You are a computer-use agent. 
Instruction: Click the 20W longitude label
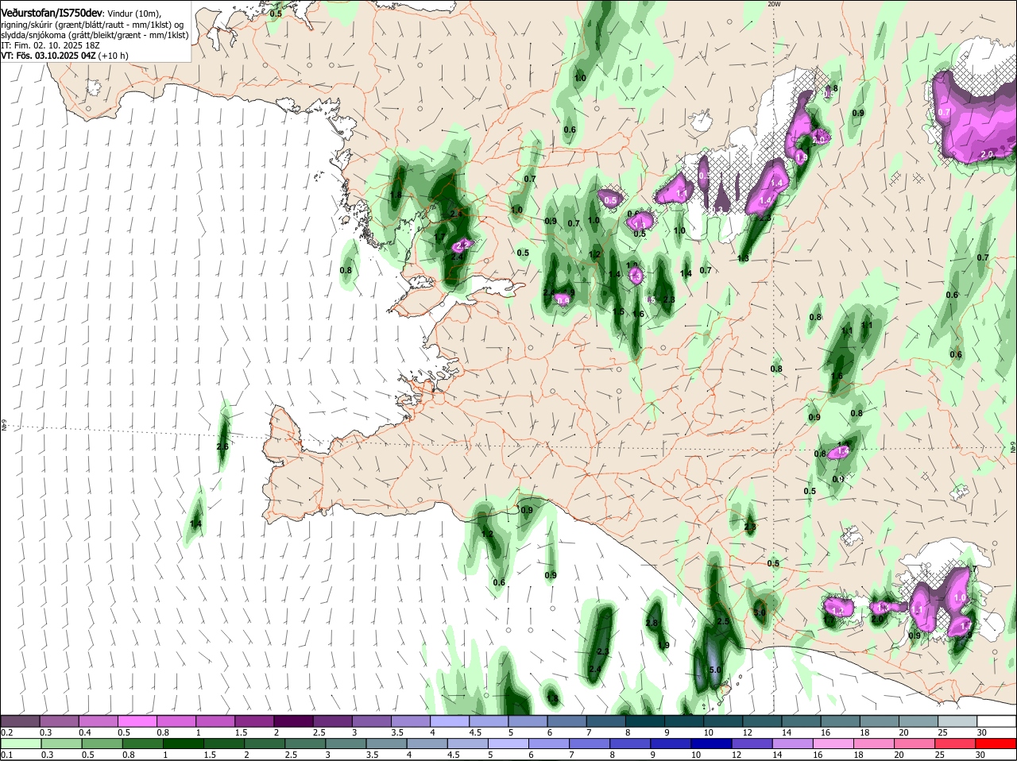click(x=774, y=4)
